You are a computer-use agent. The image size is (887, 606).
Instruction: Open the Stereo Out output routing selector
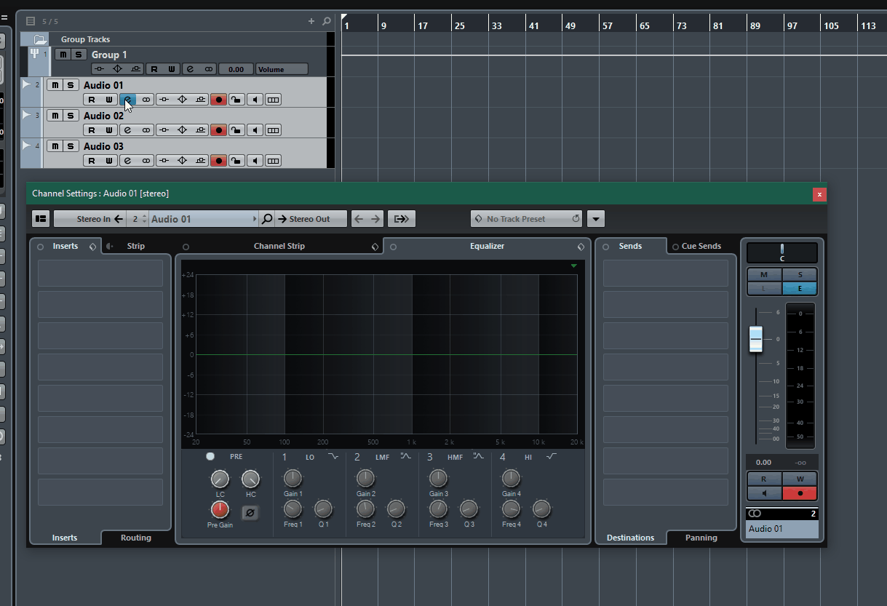[310, 219]
